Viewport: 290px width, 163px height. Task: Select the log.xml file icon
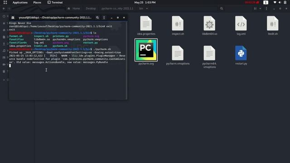click(x=241, y=23)
